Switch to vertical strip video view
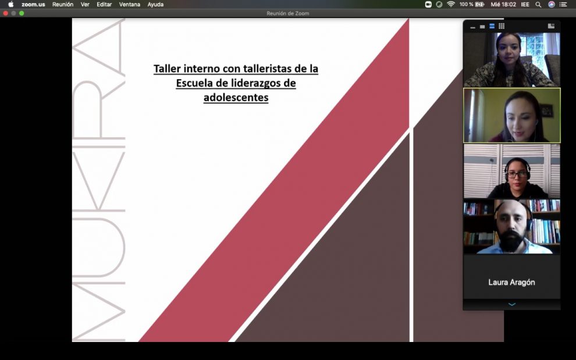The width and height of the screenshot is (576, 360). click(492, 26)
